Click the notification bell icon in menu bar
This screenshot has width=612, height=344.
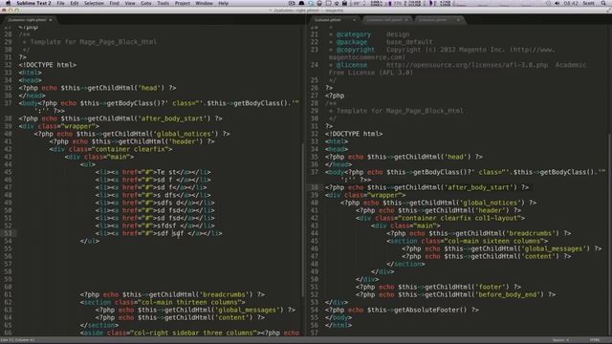point(301,3)
